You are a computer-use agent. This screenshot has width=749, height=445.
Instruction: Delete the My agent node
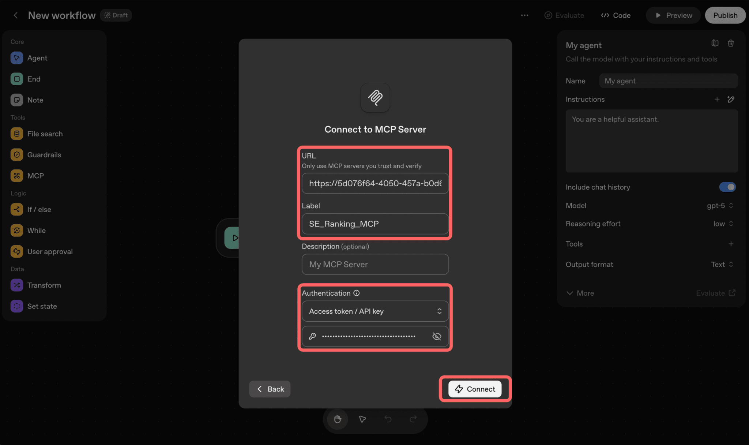(731, 43)
